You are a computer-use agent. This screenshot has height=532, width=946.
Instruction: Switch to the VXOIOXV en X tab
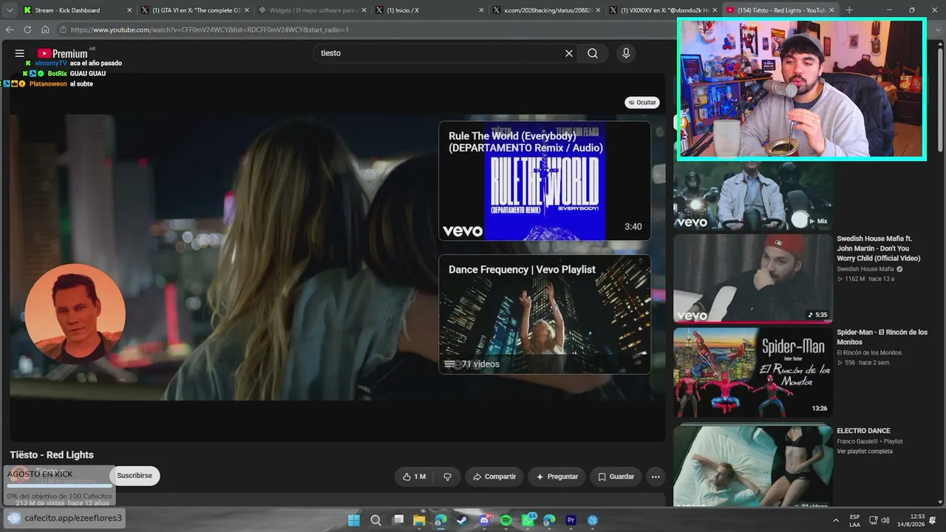click(664, 10)
